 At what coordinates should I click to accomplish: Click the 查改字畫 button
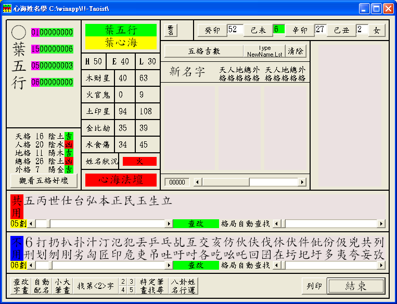21,286
